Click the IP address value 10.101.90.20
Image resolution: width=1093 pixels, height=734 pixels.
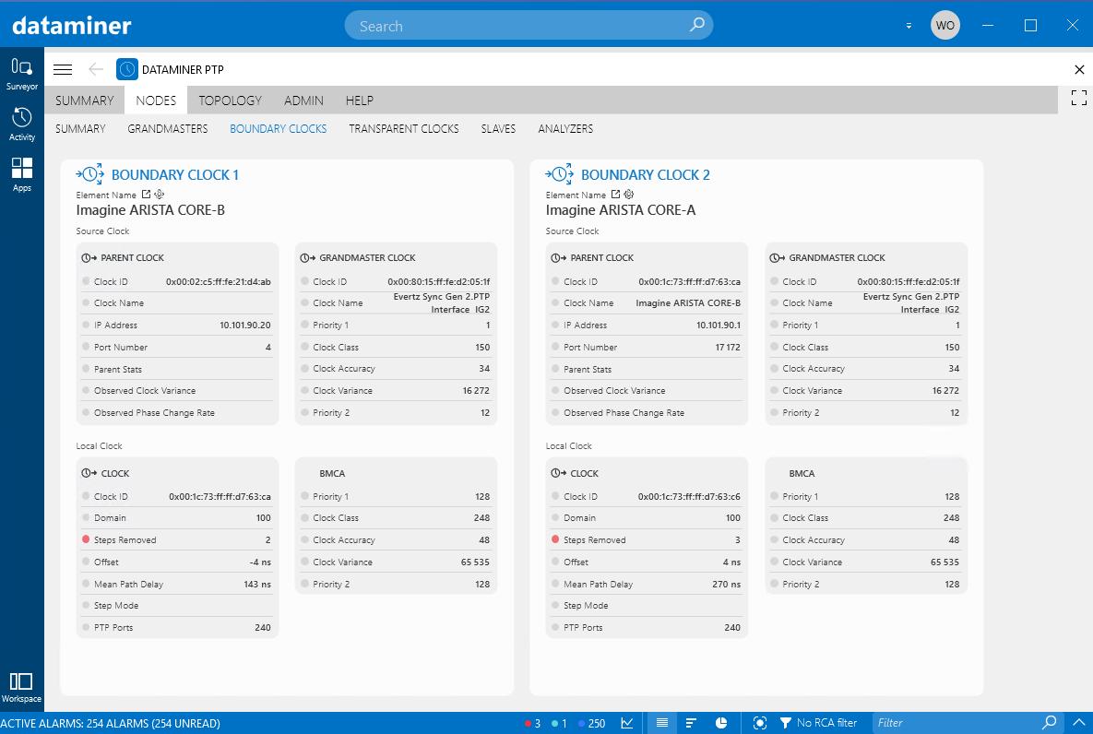pos(245,325)
